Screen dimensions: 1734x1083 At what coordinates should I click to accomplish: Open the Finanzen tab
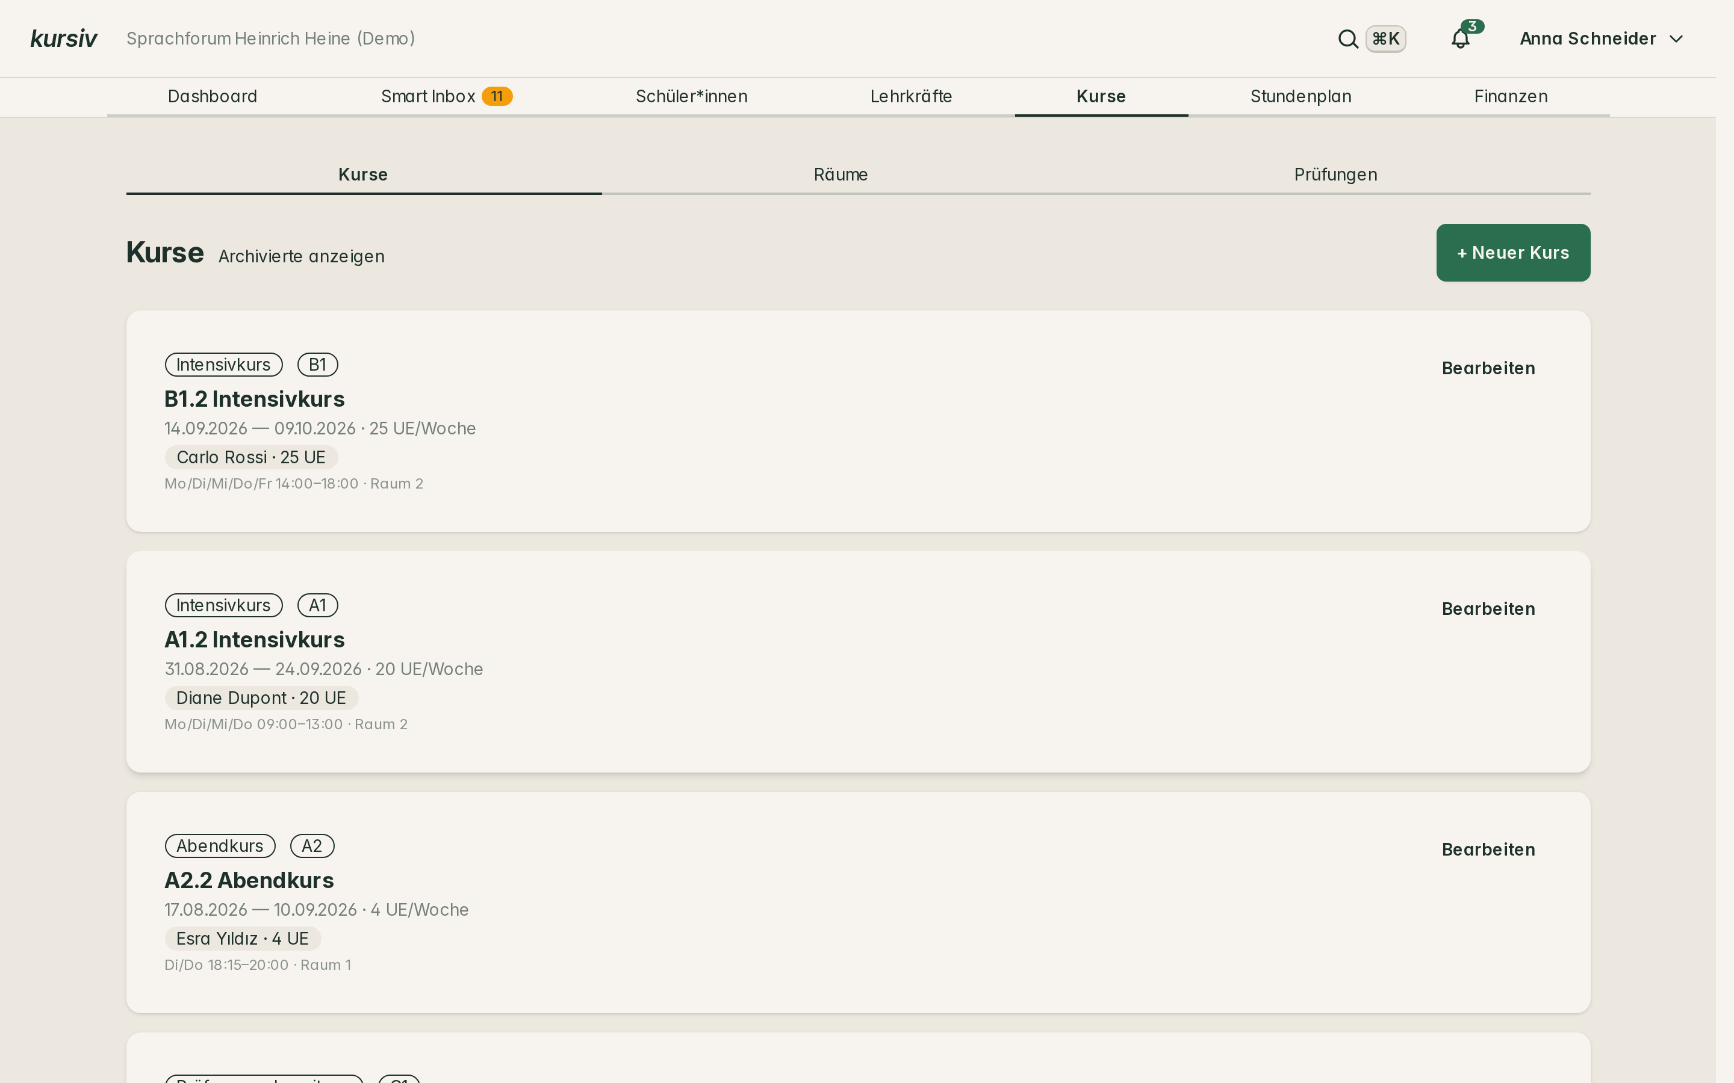[1511, 97]
